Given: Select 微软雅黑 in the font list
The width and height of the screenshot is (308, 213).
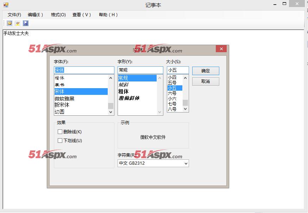Looking at the screenshot, I should pos(81,98).
